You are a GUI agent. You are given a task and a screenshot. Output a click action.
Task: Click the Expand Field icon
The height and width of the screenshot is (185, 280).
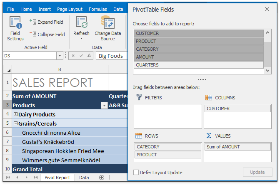pyautogui.click(x=33, y=22)
